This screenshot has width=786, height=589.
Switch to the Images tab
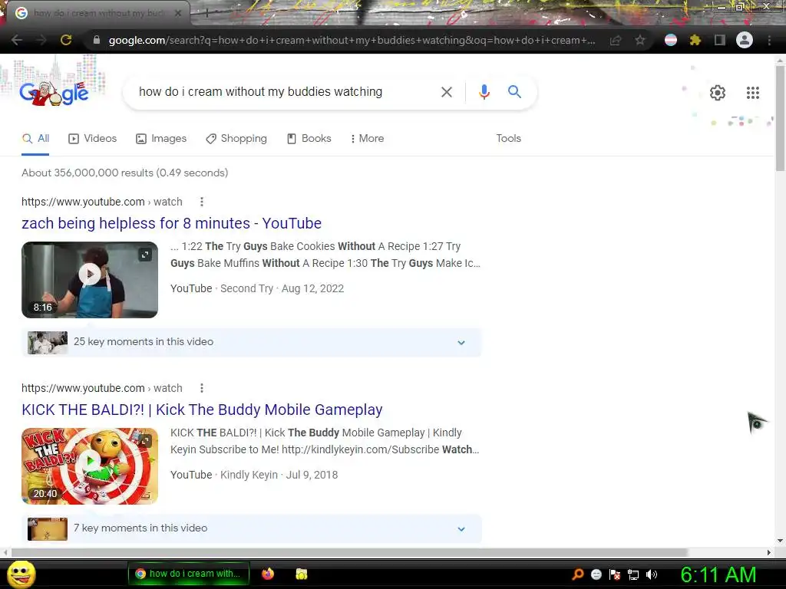[x=161, y=138]
